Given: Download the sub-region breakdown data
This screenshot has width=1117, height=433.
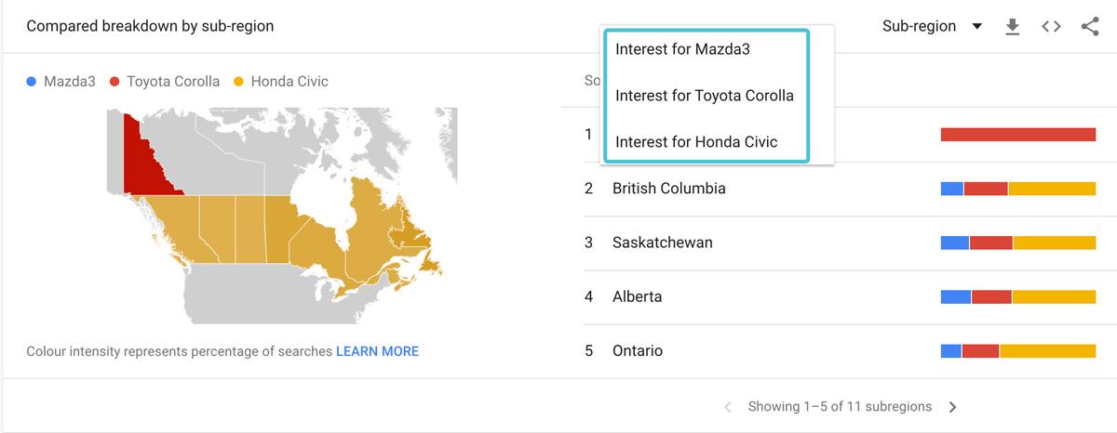Looking at the screenshot, I should coord(1013,27).
